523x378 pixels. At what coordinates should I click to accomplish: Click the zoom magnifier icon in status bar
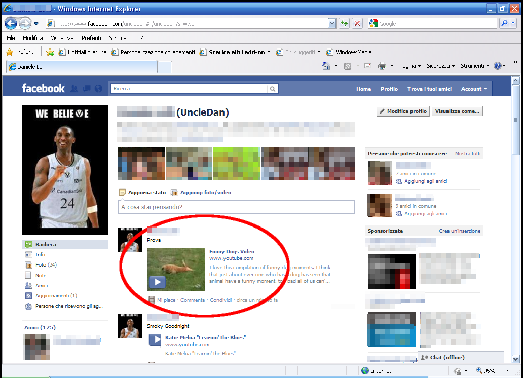click(x=479, y=370)
